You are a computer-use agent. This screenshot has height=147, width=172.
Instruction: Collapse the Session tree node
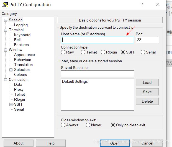tap(6, 20)
